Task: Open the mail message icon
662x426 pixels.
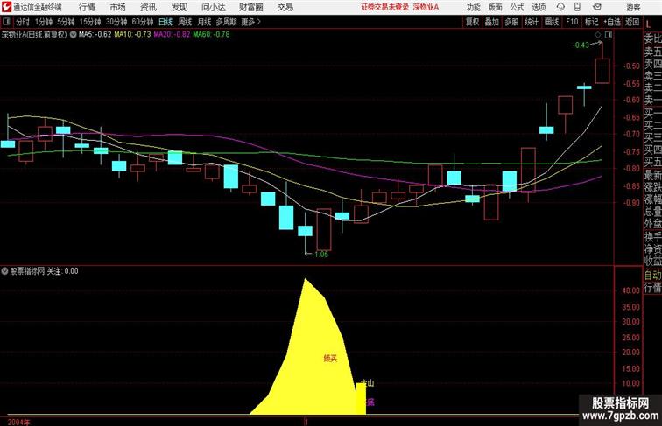Action: coord(597,7)
